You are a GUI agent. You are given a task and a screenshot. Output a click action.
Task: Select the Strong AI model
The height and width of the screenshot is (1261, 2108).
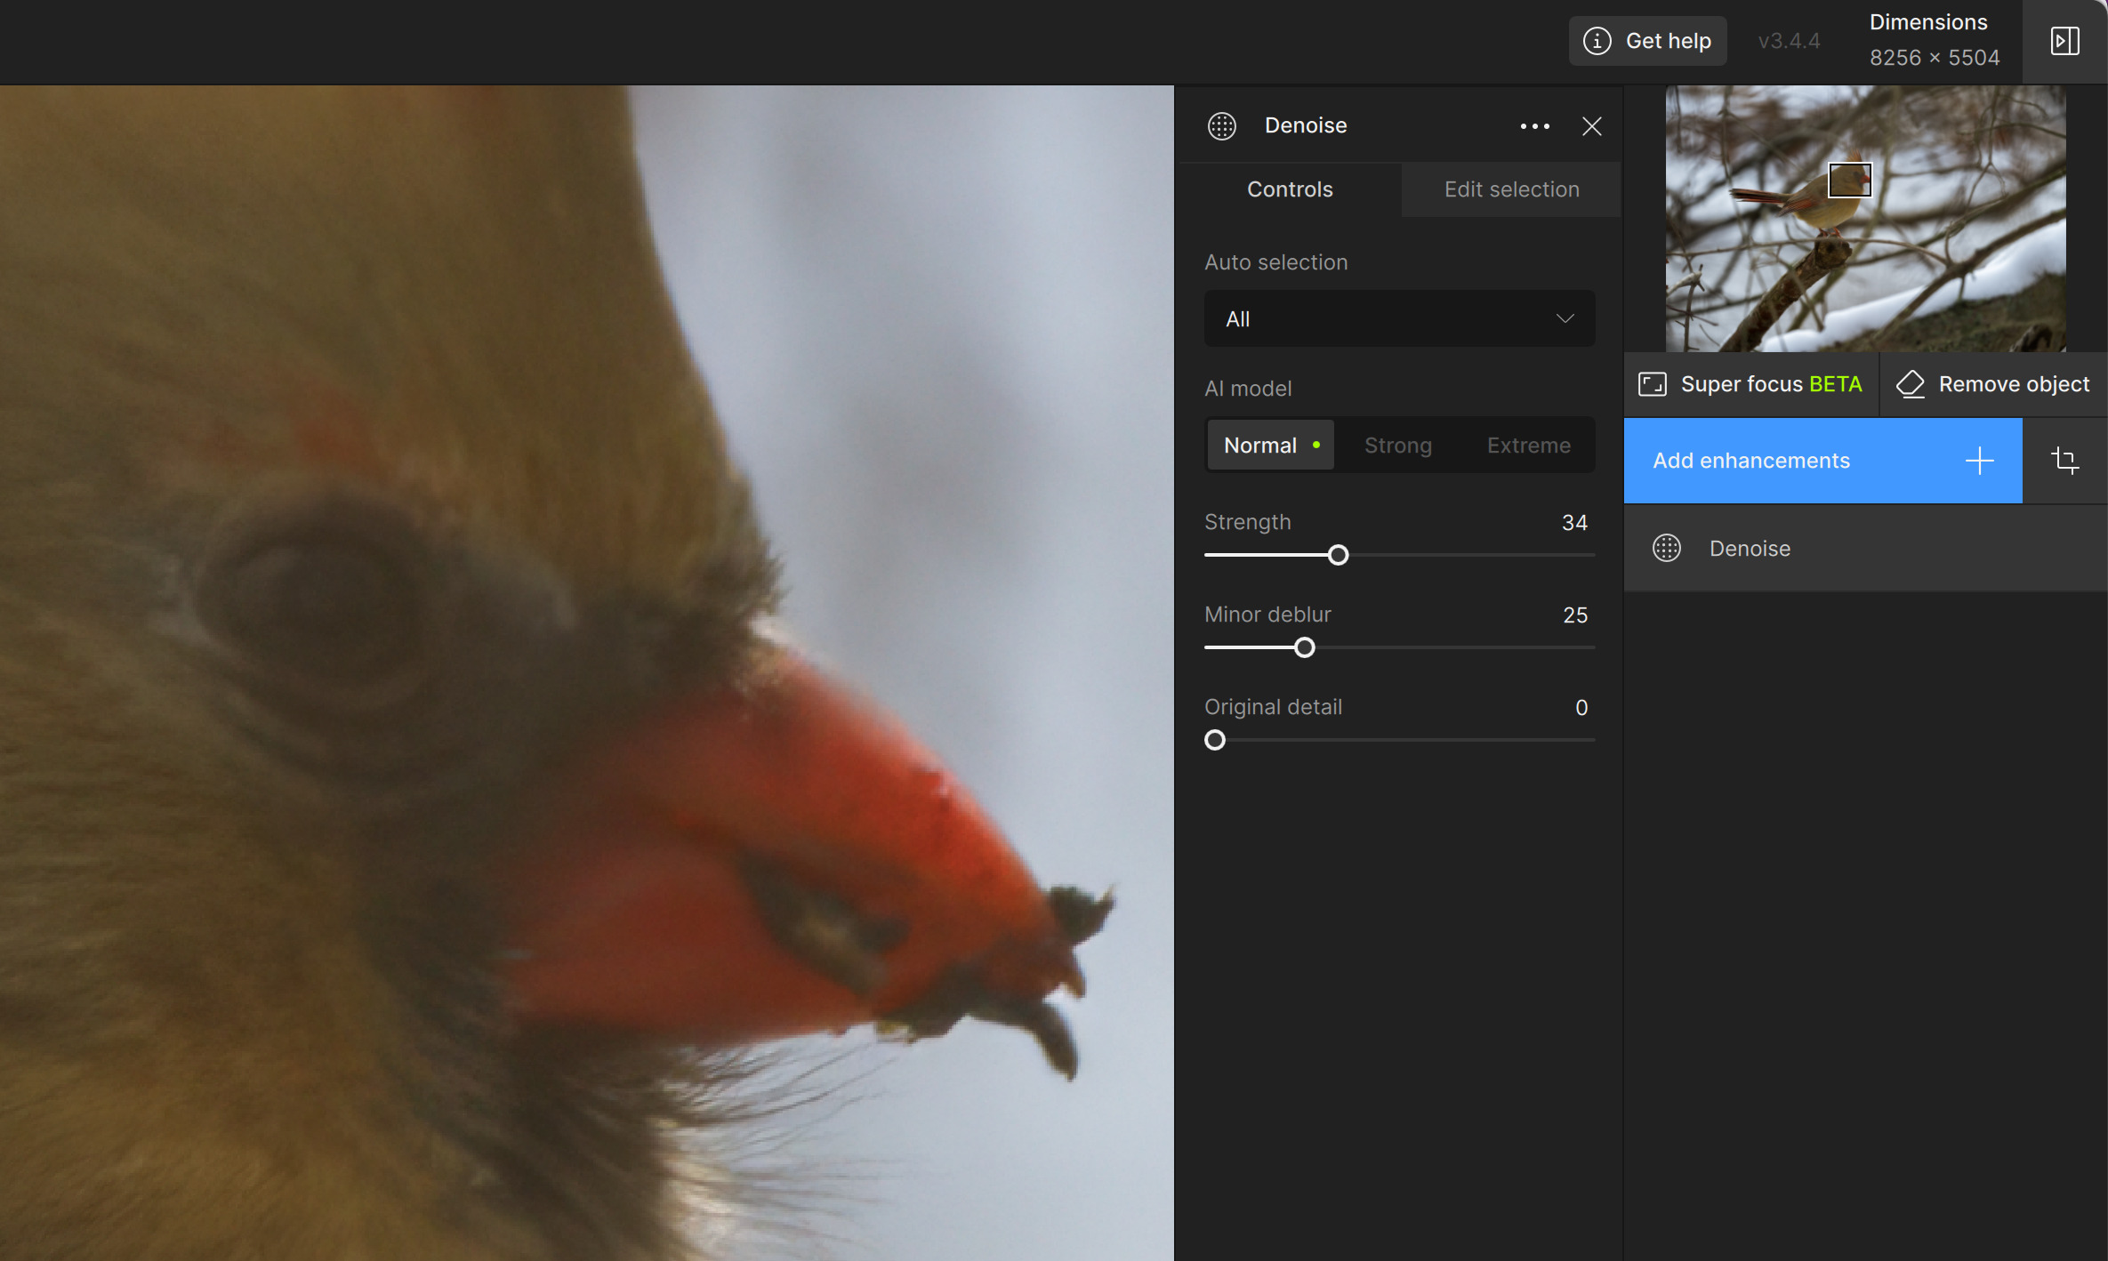1397,446
